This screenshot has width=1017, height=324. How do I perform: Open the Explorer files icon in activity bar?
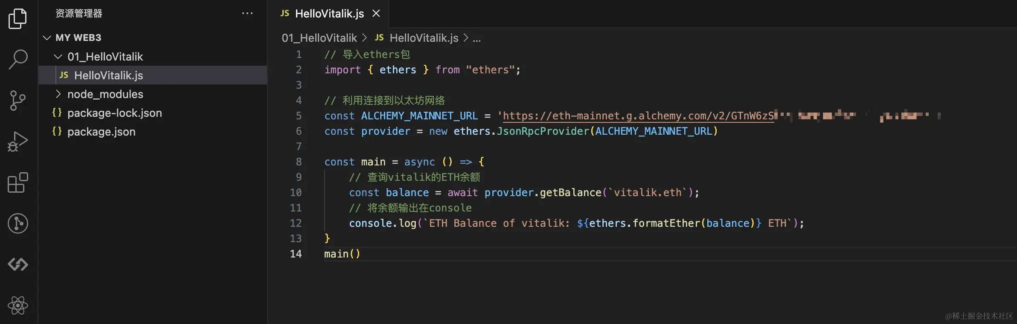click(x=18, y=19)
